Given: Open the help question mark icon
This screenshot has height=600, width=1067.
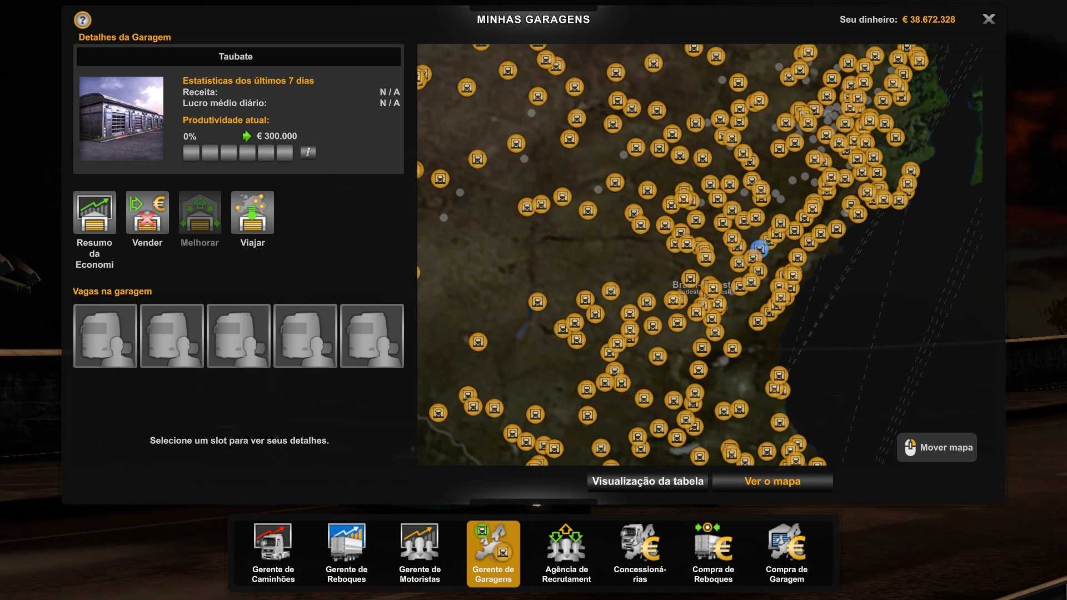Looking at the screenshot, I should [x=82, y=21].
